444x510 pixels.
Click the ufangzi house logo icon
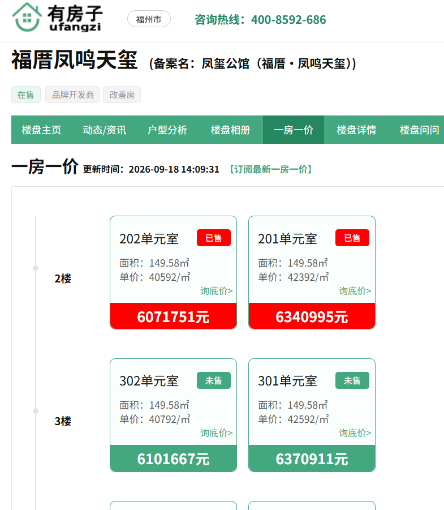27,17
